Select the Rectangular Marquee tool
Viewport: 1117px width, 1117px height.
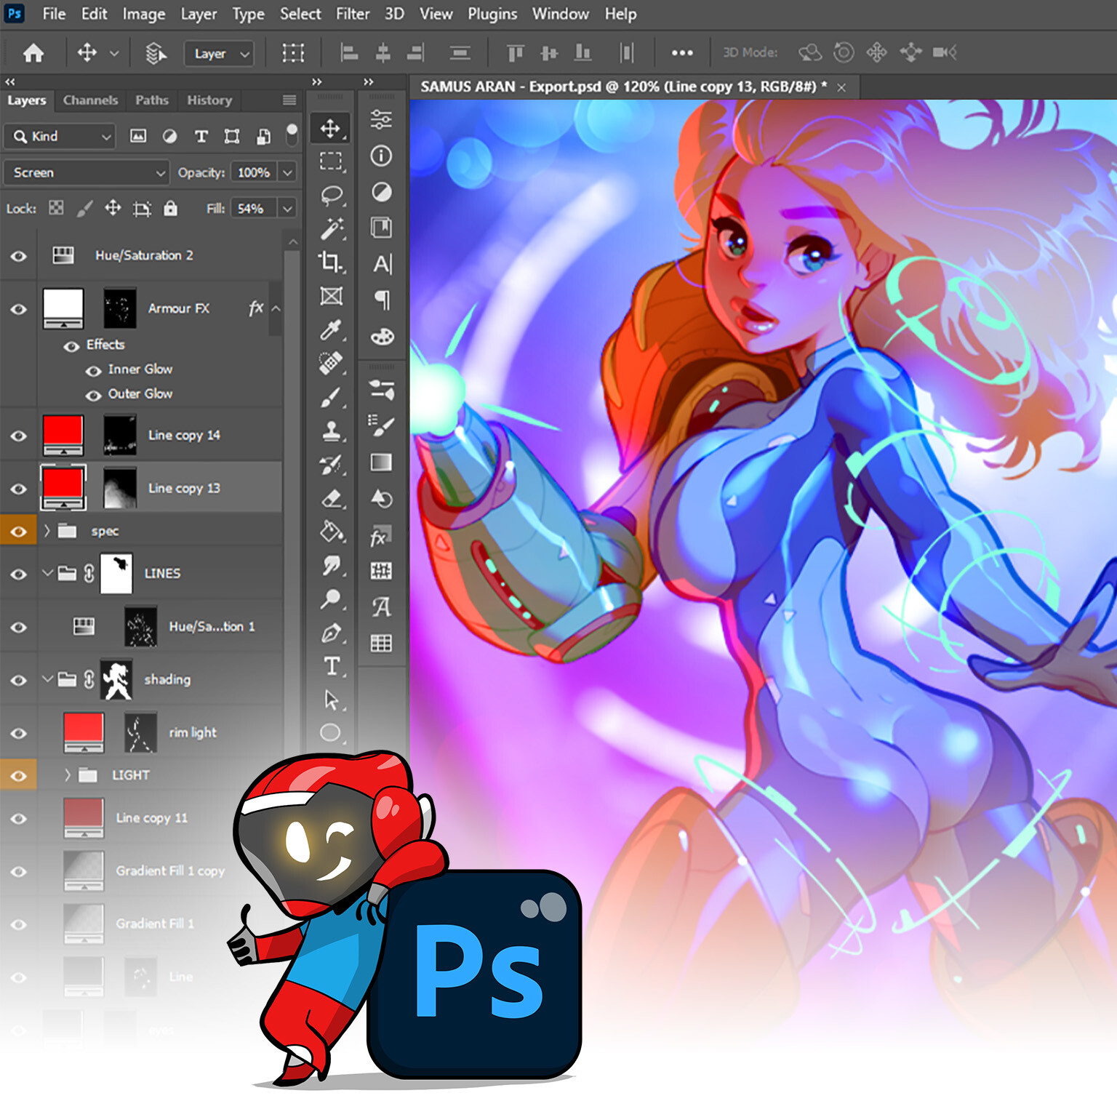pos(331,161)
